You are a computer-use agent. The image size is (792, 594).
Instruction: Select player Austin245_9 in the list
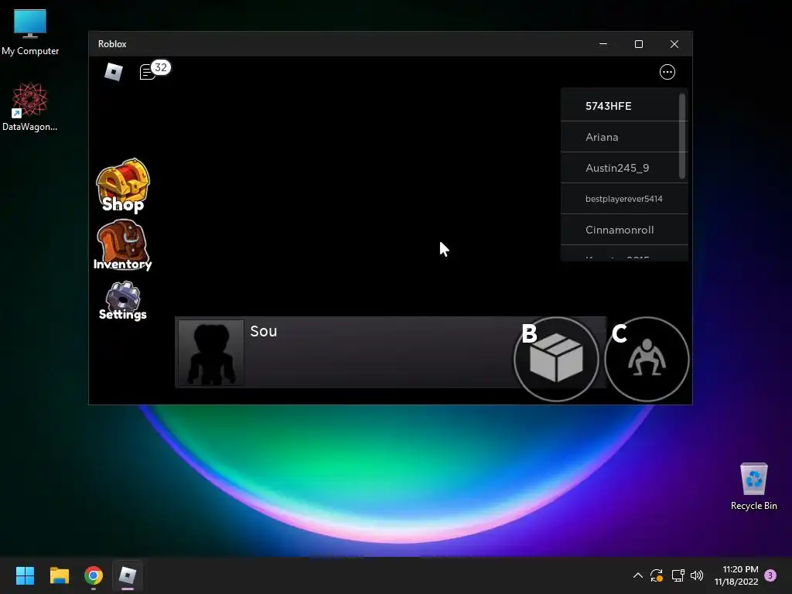coord(624,168)
